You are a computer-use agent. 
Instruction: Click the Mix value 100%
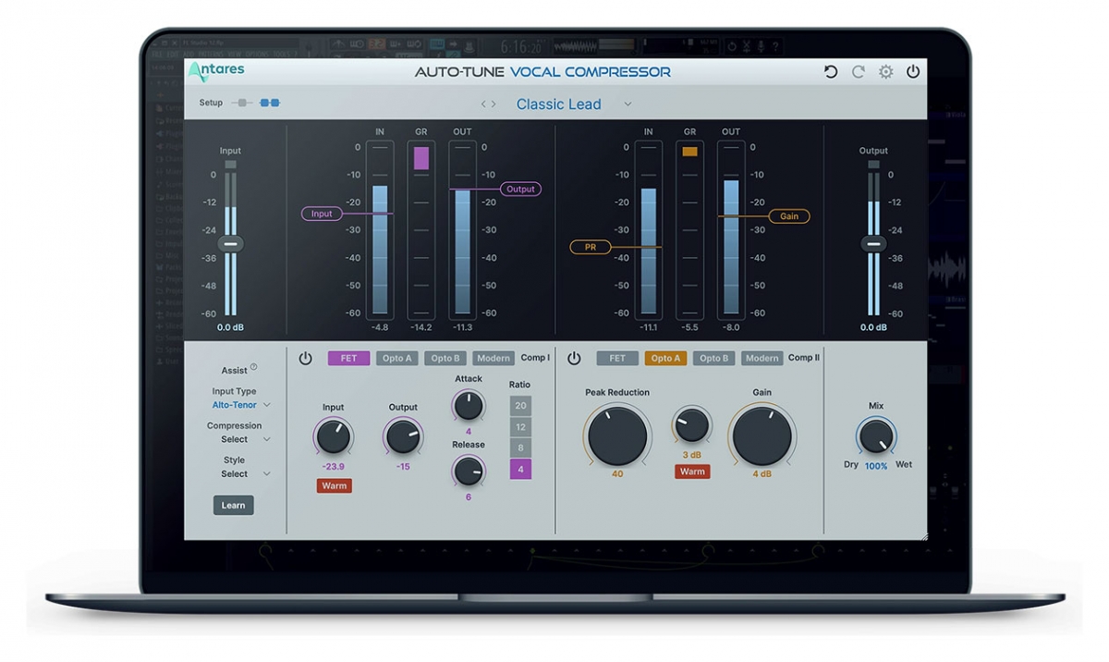[876, 466]
